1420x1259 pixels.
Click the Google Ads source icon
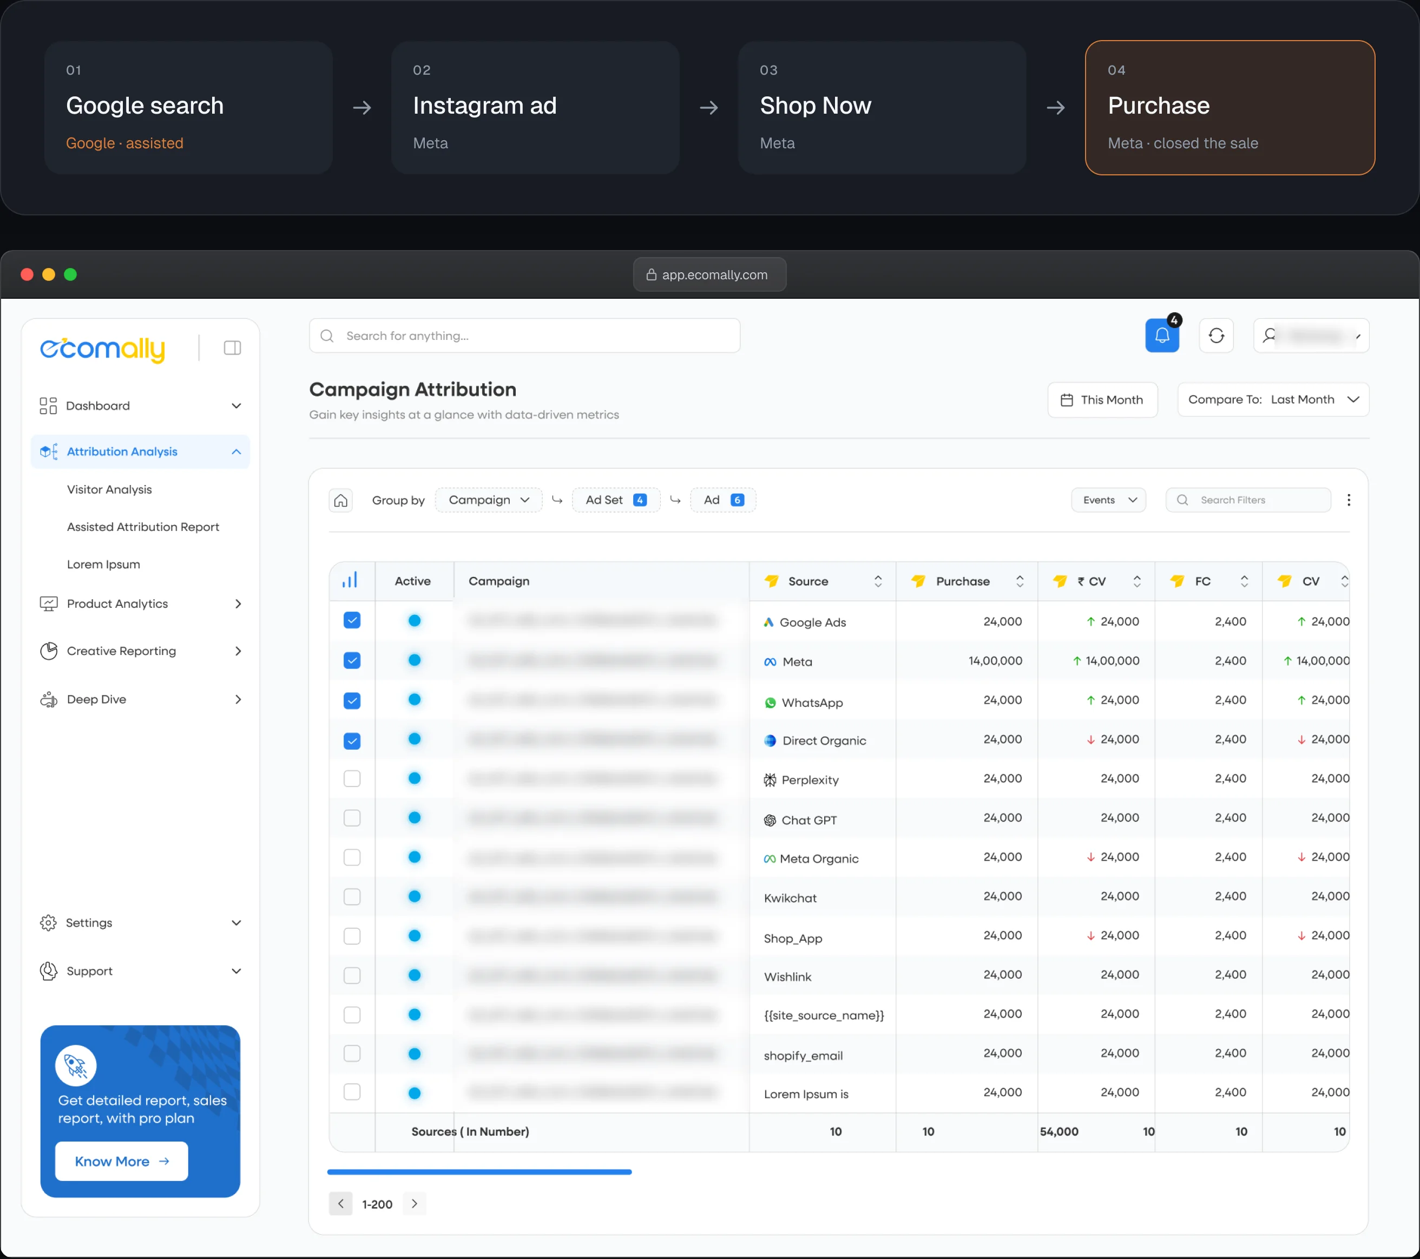(x=768, y=622)
